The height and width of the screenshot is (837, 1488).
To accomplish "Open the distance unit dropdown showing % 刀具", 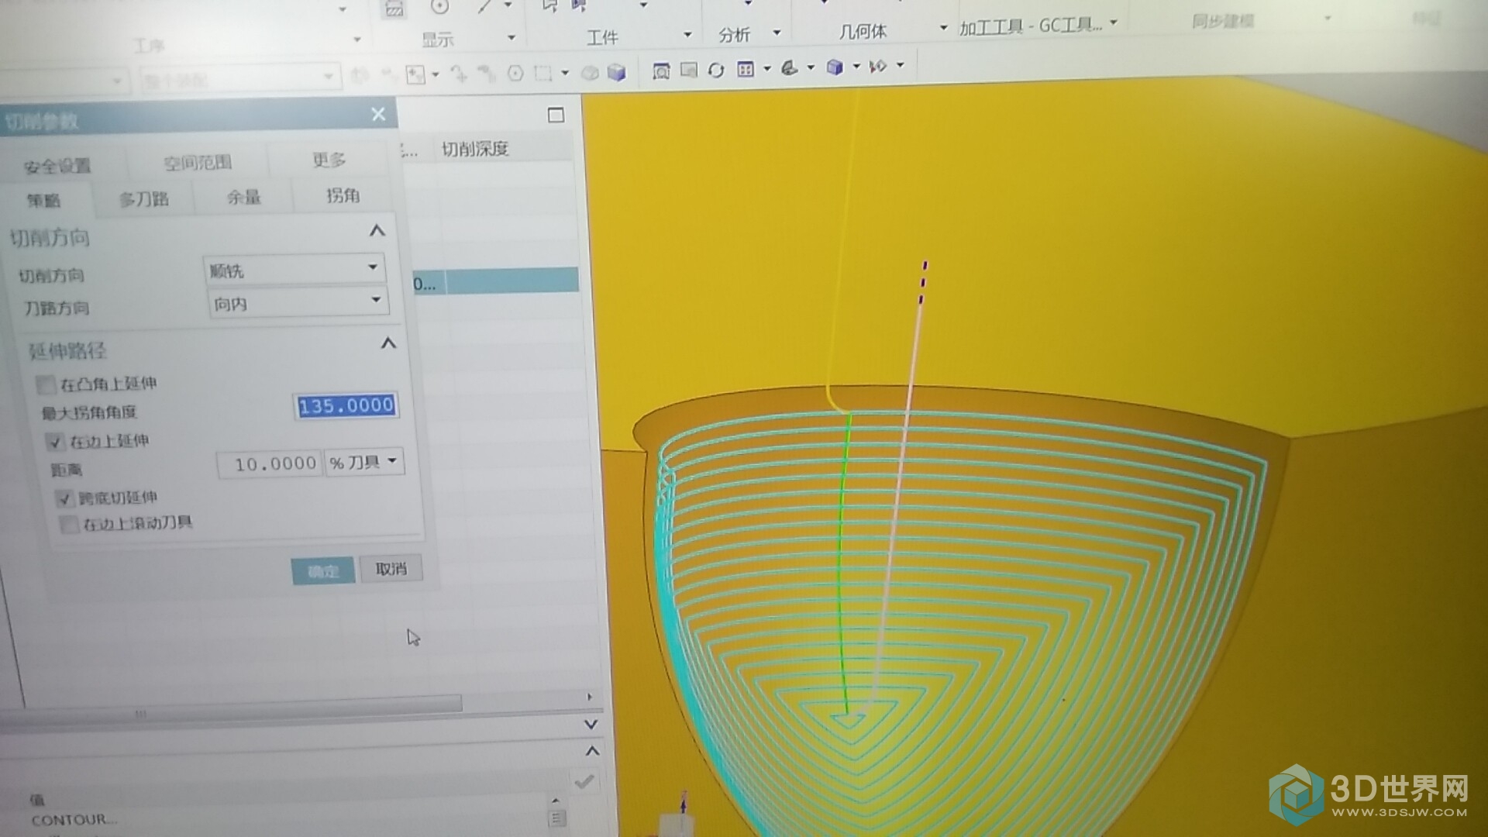I will click(x=364, y=462).
